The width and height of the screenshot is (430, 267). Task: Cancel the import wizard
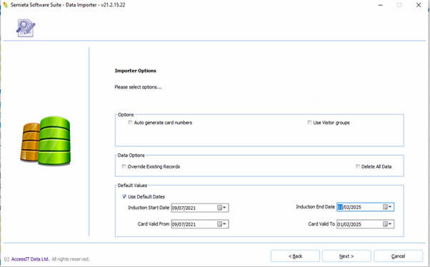pyautogui.click(x=398, y=256)
